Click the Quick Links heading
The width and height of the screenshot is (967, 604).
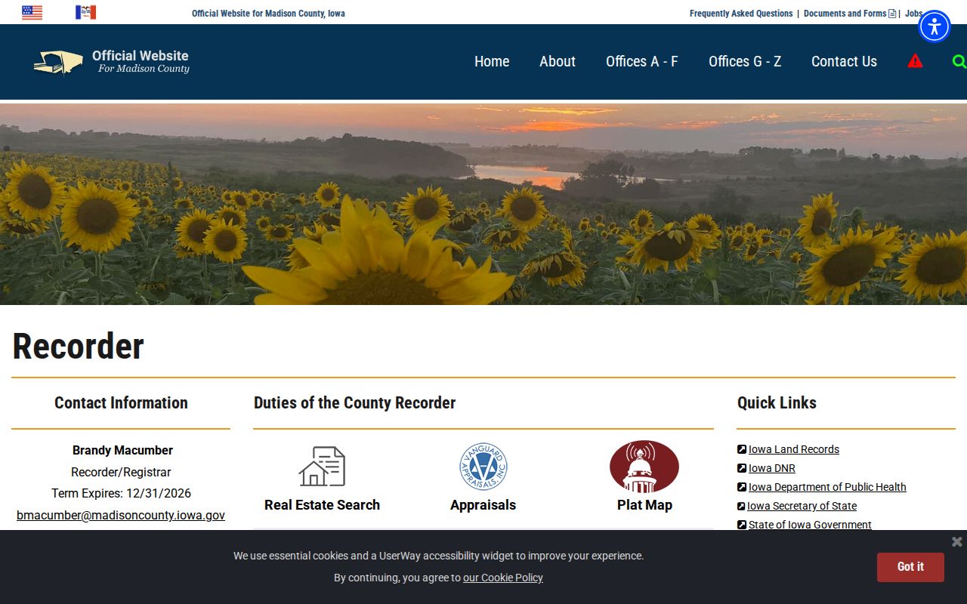[777, 402]
